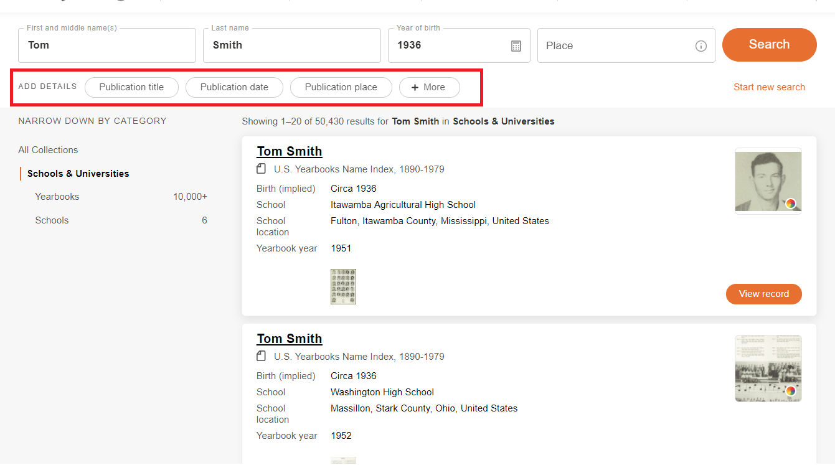Add Publication date detail
Screen dimensions: 835x465
(x=234, y=87)
